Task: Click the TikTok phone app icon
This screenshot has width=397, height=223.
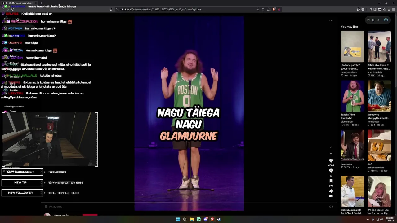Action: tap(373, 20)
